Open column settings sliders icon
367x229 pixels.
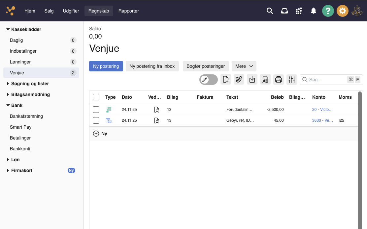(291, 79)
